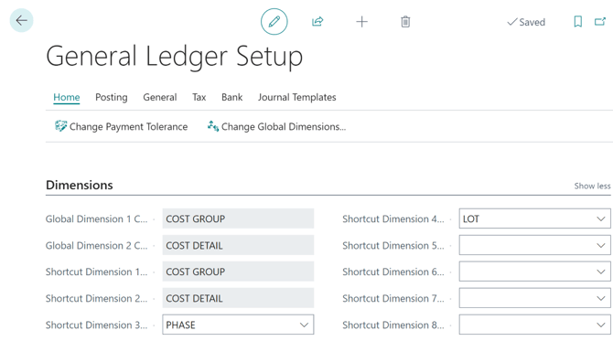
Task: Select Global Dimension 1 COST GROUP field
Action: [x=238, y=218]
